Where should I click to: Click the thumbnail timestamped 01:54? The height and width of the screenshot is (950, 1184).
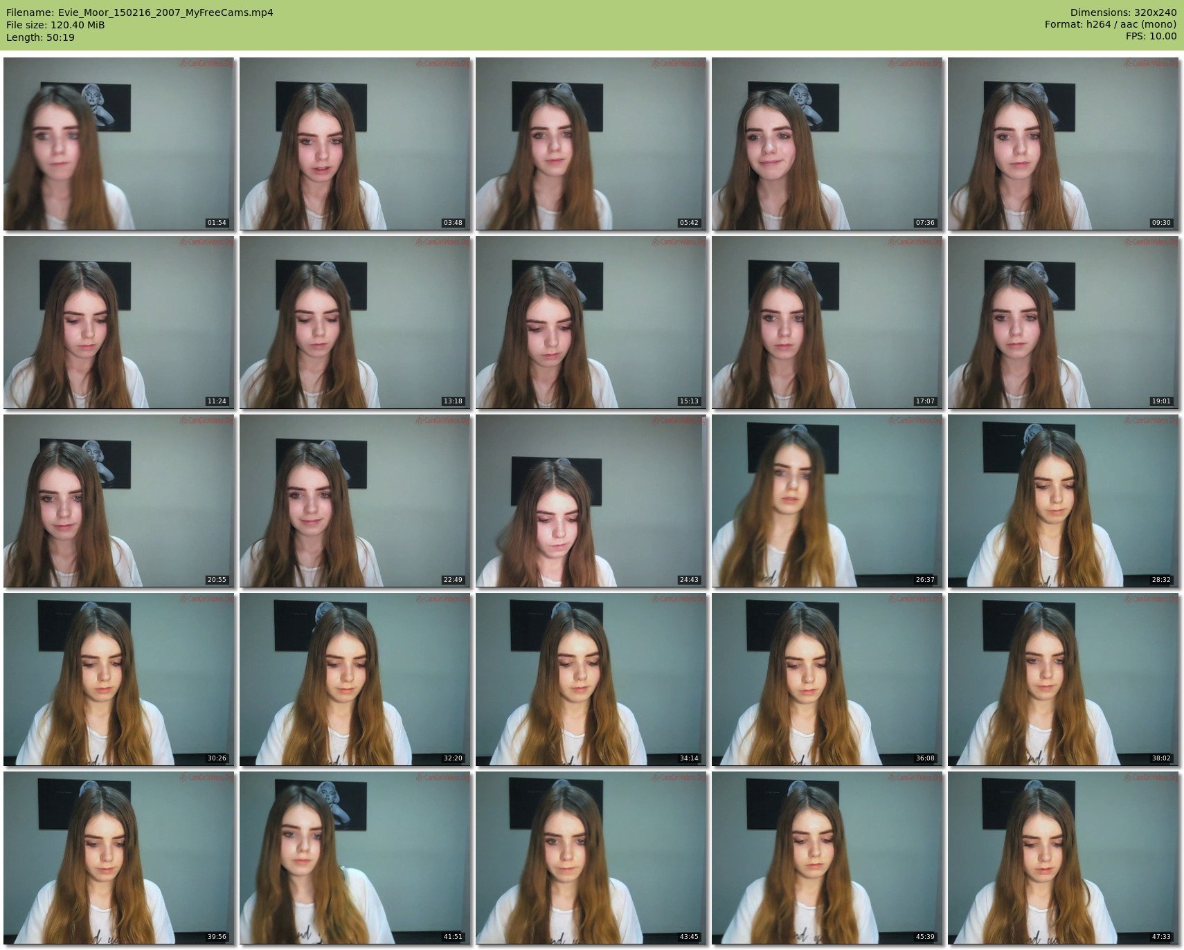(119, 144)
